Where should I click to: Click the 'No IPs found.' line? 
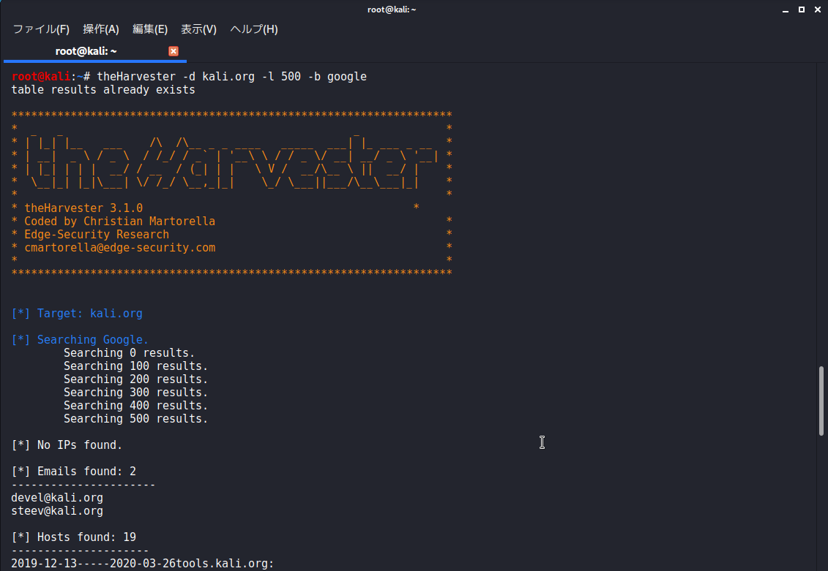tap(67, 445)
